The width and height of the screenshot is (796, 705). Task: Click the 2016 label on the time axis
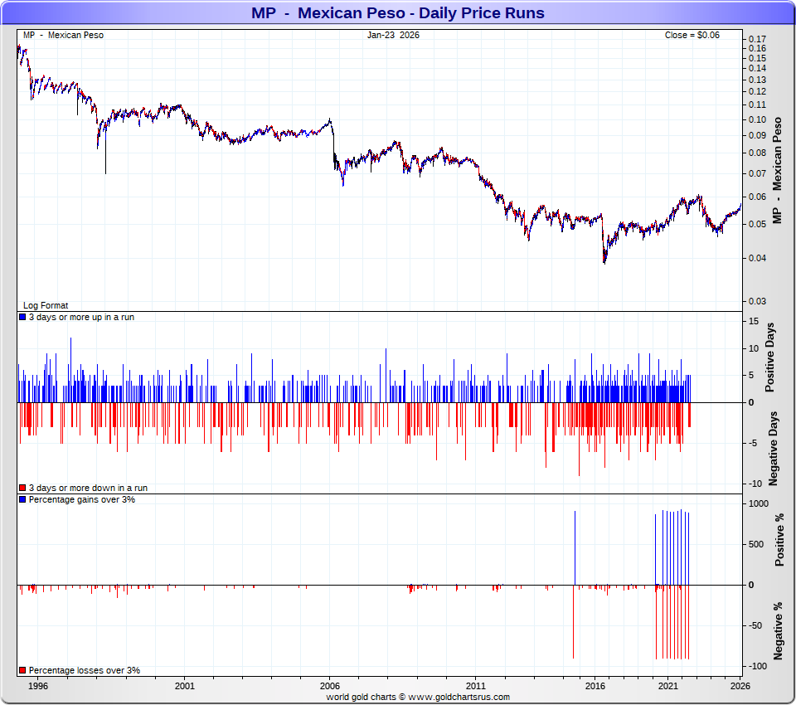(x=595, y=686)
